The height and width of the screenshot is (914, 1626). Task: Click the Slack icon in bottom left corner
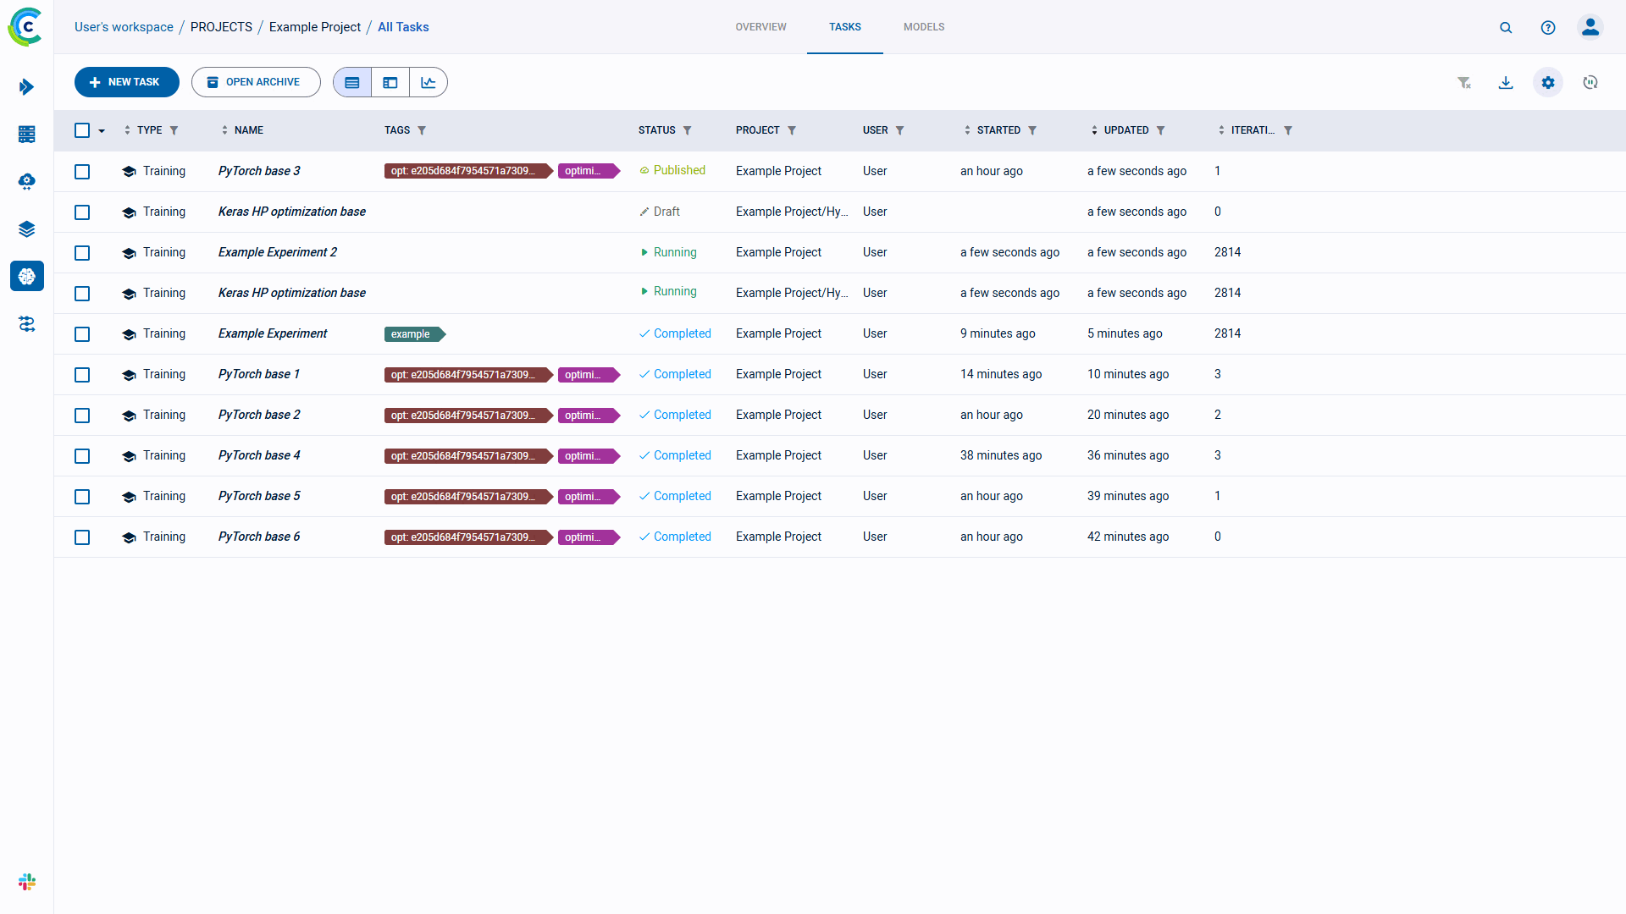pyautogui.click(x=27, y=882)
